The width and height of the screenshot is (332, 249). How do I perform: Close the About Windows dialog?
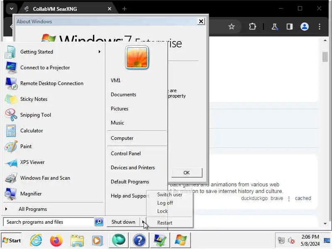201,22
